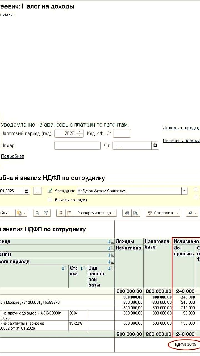Select 'прочих доходов НАЗК-000001' document row

pyautogui.click(x=34, y=316)
